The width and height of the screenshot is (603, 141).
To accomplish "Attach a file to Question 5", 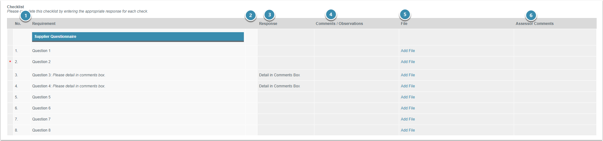I will coord(408,97).
